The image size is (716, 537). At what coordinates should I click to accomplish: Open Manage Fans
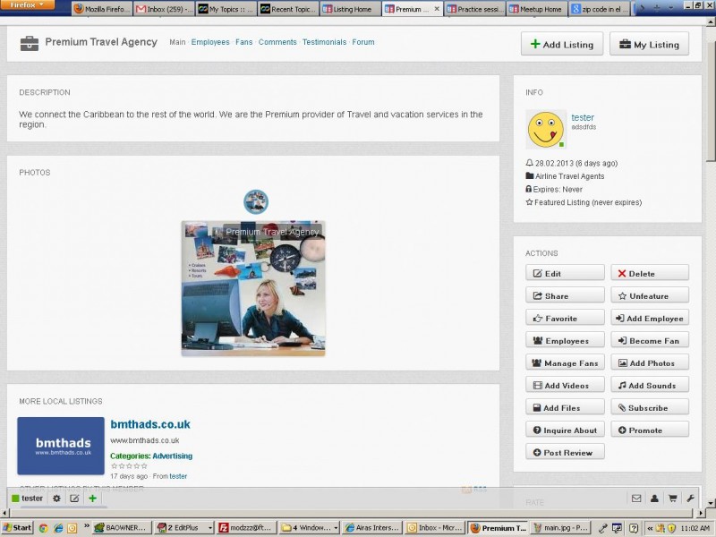pos(565,362)
